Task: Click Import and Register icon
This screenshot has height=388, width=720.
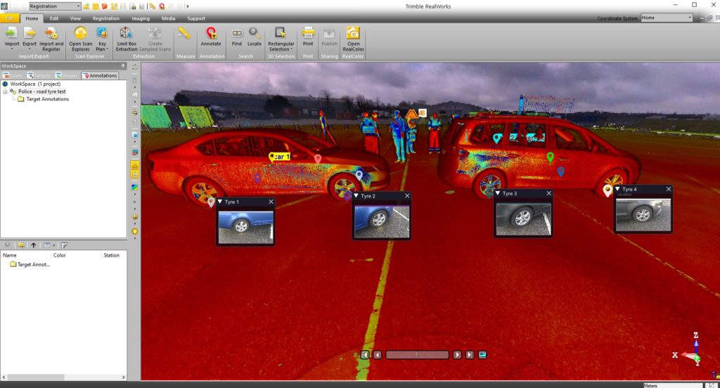Action: pyautogui.click(x=51, y=33)
